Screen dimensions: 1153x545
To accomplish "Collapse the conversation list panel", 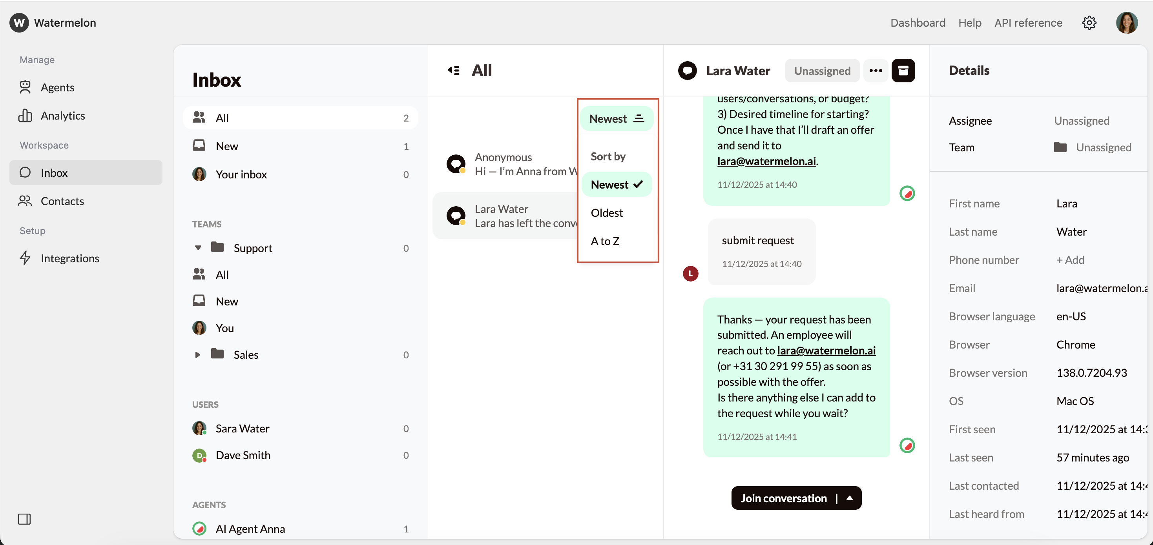I will tap(453, 70).
